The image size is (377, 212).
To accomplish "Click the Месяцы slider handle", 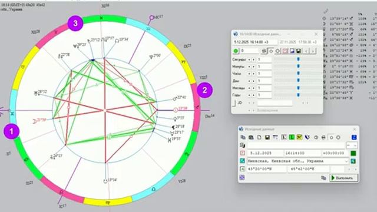I will coord(298,88).
